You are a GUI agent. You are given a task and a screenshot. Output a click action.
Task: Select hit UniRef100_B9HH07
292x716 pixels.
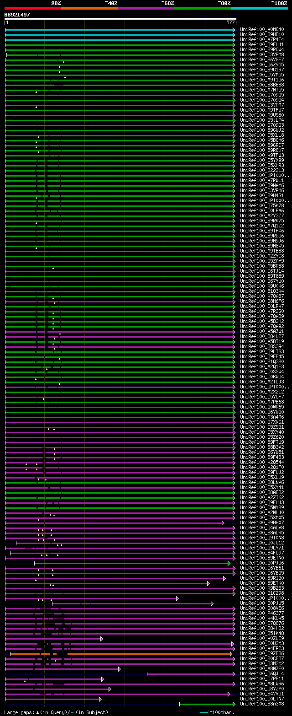pos(262,523)
